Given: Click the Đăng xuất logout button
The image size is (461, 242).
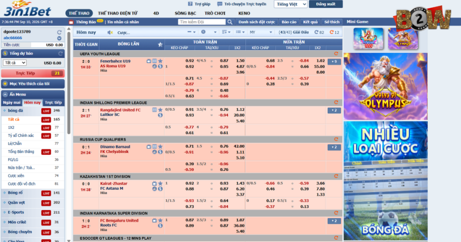Looking at the screenshot, I should point(326,4).
